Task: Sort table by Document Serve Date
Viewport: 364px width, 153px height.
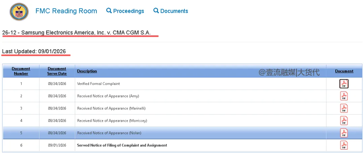Action: click(57, 71)
